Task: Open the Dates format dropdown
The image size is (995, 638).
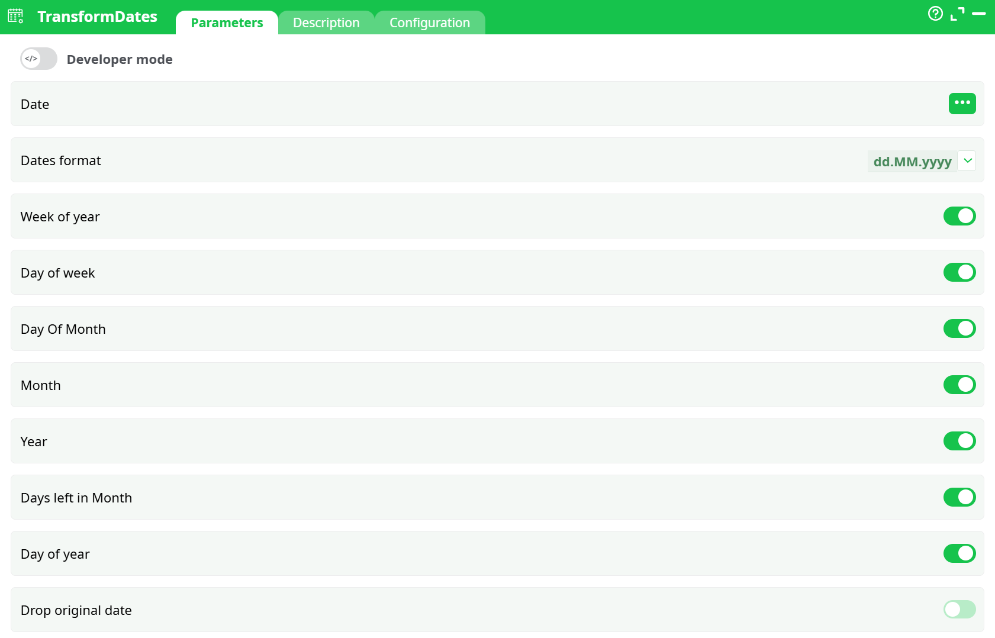Action: click(912, 160)
